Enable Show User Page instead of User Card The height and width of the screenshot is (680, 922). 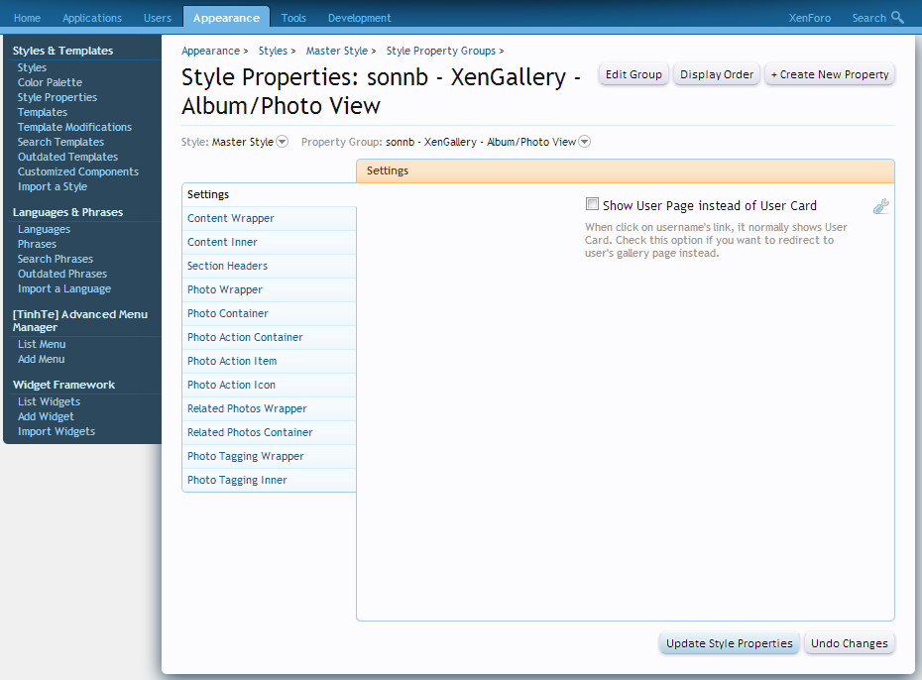coord(592,203)
